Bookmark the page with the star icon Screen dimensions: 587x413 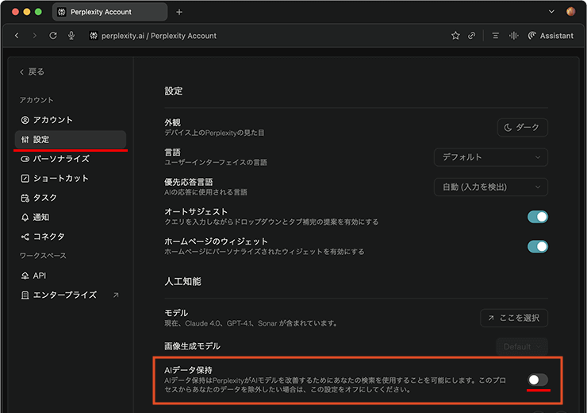pos(455,36)
